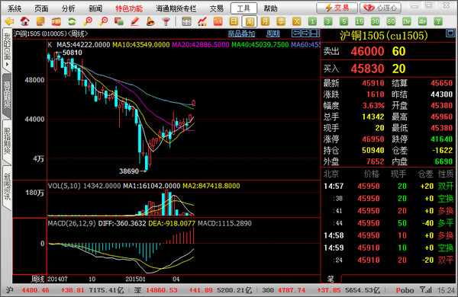
Task: Click the green Y period icon
Action: (438, 21)
